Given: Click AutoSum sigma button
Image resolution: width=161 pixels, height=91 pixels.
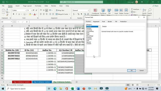Looking at the screenshot, I should pyautogui.click(x=135, y=9).
